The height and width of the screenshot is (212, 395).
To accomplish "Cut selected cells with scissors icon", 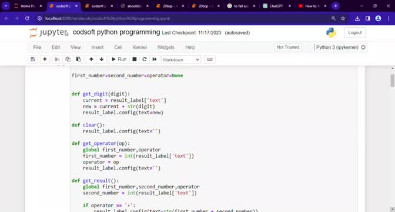I will coord(57,59).
